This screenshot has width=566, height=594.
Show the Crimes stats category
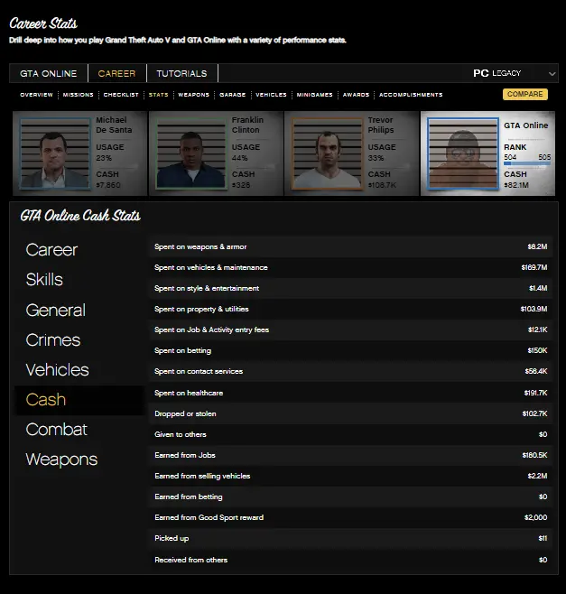[53, 339]
